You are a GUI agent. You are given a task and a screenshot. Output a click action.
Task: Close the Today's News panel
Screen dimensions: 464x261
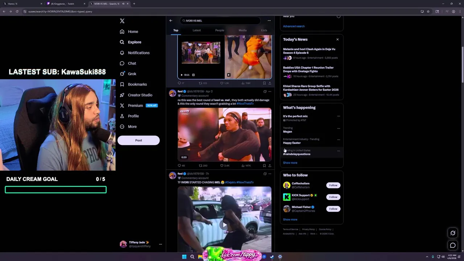click(337, 39)
